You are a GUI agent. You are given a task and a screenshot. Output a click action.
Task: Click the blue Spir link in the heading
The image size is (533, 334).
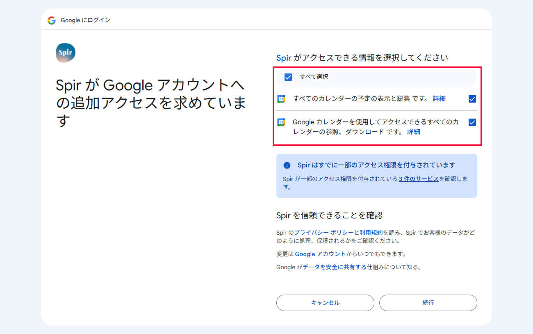pos(284,58)
